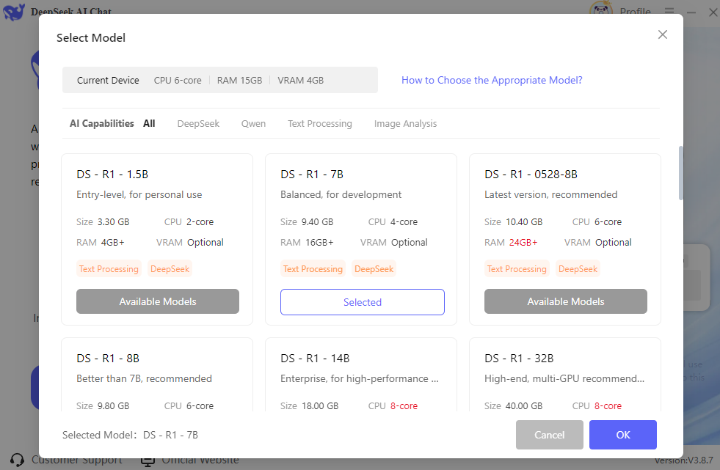The height and width of the screenshot is (470, 720).
Task: Click 'High-end, multi-GPU' description
Action: [564, 378]
